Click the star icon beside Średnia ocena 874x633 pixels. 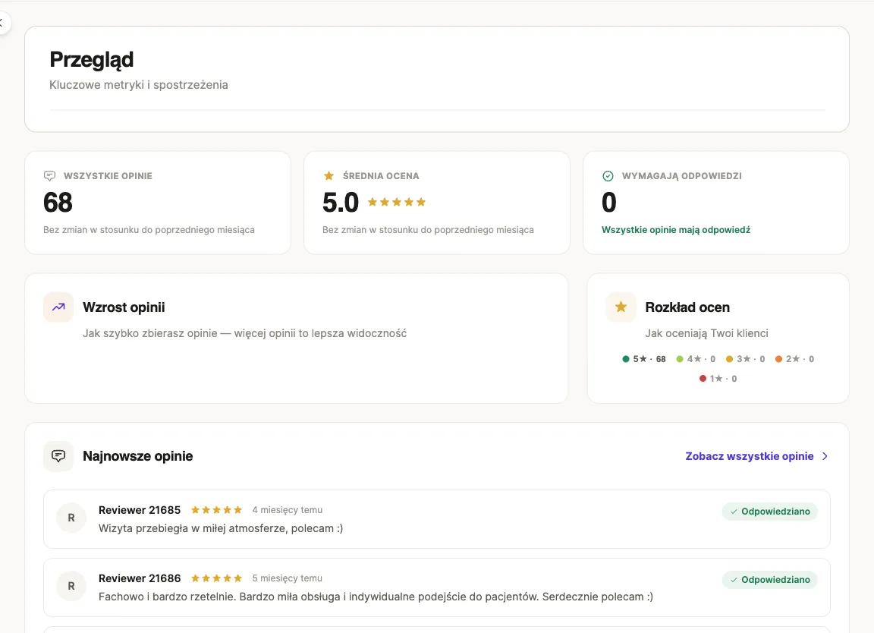[329, 176]
